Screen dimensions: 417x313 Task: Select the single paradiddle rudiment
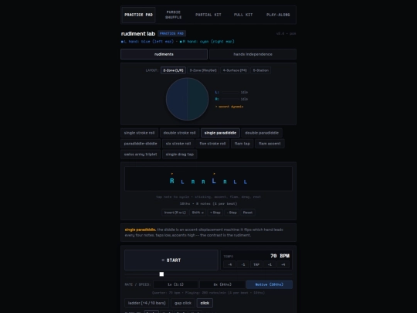[x=220, y=133]
